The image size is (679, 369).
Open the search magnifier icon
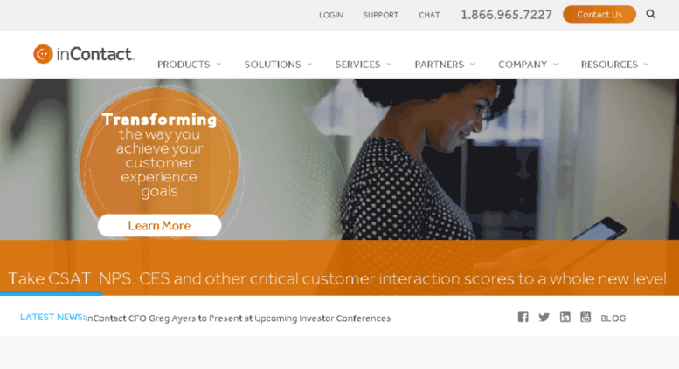(x=650, y=14)
